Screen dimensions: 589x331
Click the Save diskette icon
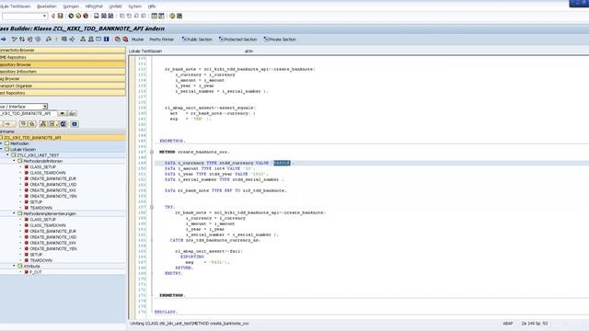[60, 16]
